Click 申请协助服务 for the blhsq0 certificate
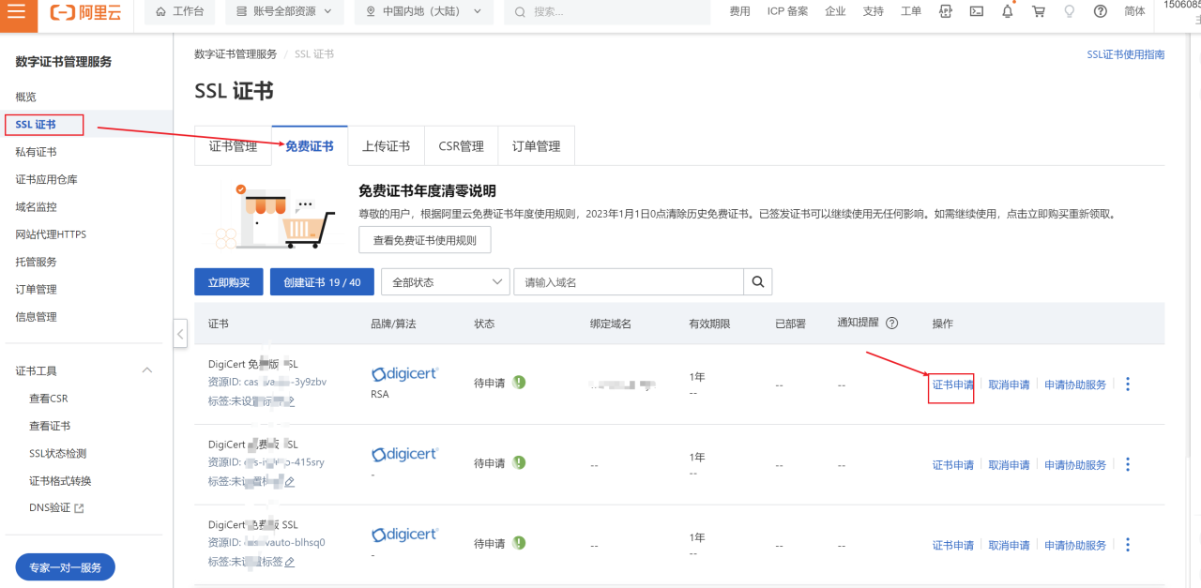The width and height of the screenshot is (1201, 588). 1075,545
